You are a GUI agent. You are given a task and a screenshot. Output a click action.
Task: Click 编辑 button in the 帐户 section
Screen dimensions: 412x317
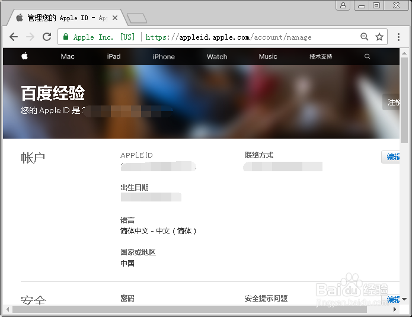point(391,157)
